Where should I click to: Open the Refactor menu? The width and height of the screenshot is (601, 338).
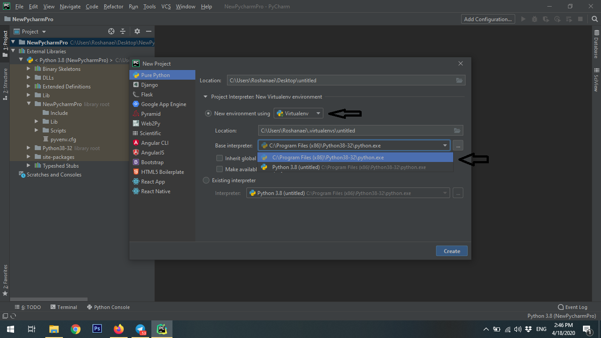point(114,7)
